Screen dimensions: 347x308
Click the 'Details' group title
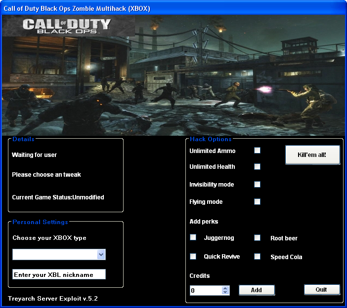[23, 139]
